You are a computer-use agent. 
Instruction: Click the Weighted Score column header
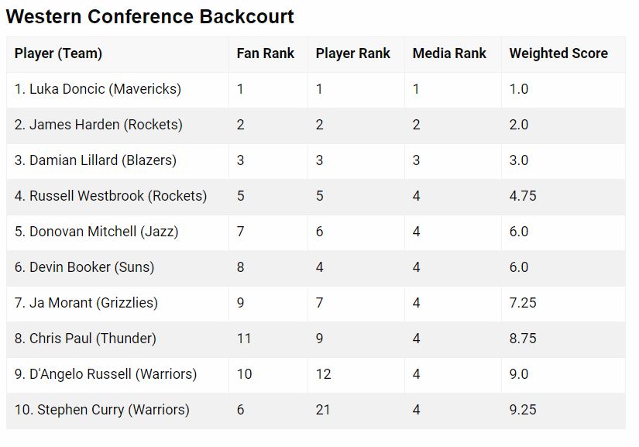558,53
